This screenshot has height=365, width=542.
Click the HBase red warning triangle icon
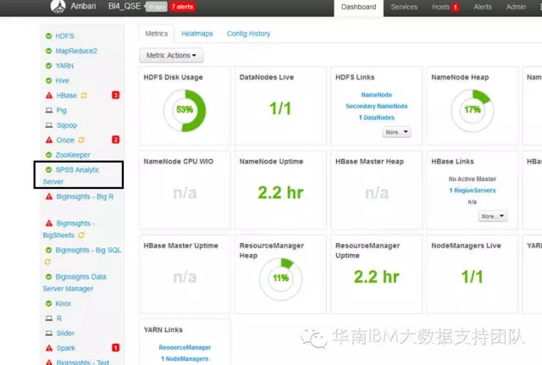click(49, 96)
